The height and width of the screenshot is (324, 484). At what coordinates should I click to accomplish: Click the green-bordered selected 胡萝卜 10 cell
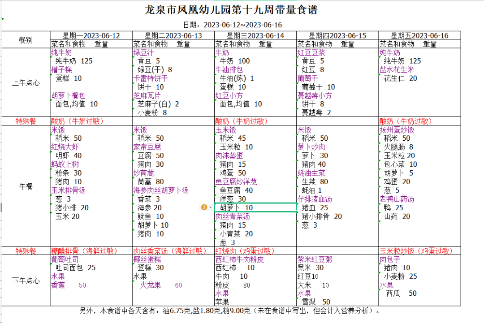tap(255, 207)
